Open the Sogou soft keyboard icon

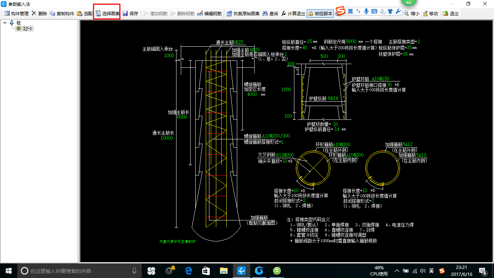coord(374,11)
